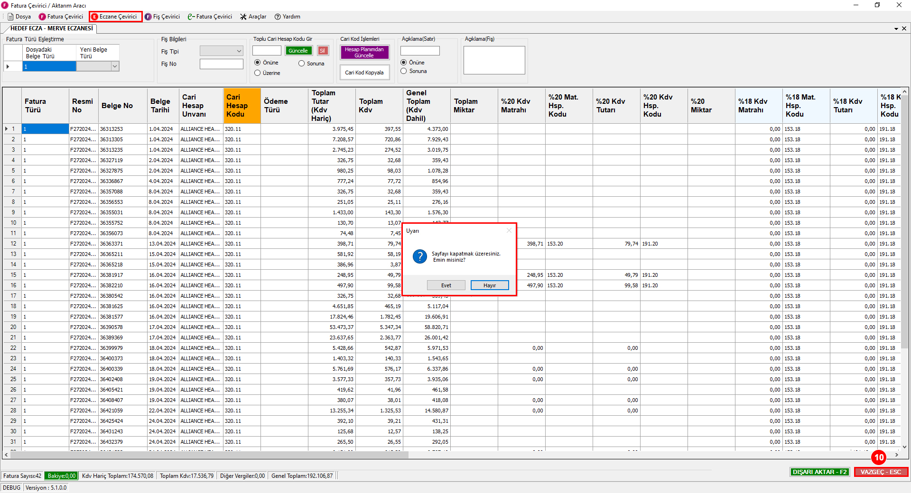The width and height of the screenshot is (911, 493).
Task: Click the Genel Toplam (Kdv Dahil) header
Action: pos(427,106)
